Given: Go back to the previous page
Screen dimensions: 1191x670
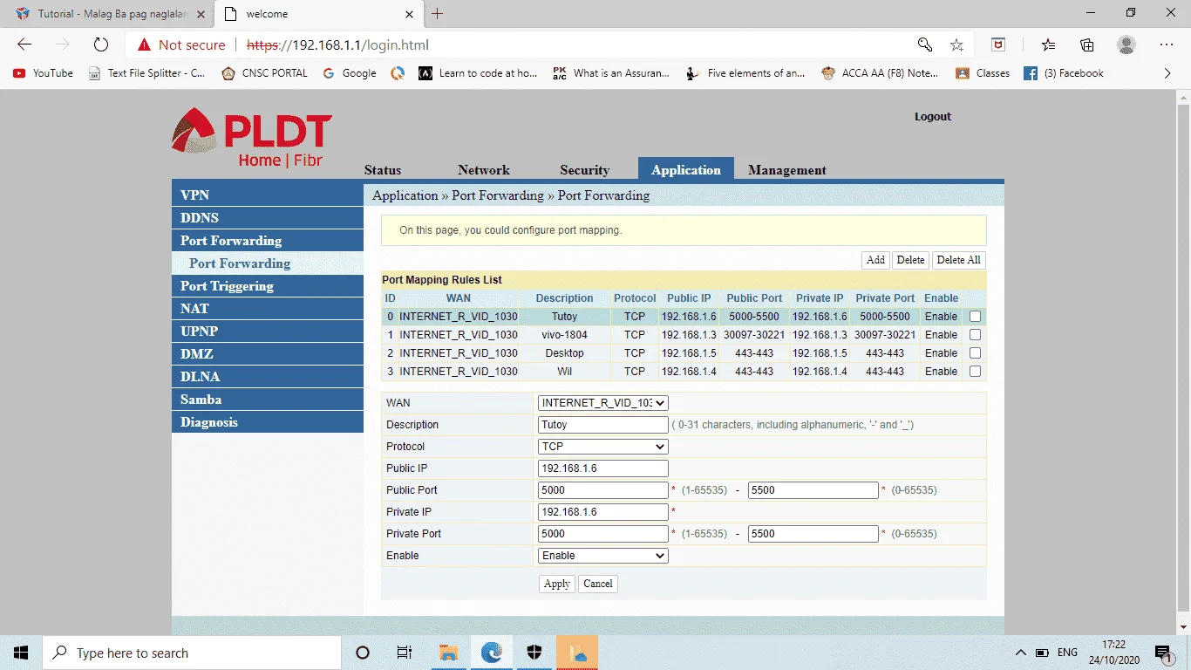Looking at the screenshot, I should (x=24, y=44).
